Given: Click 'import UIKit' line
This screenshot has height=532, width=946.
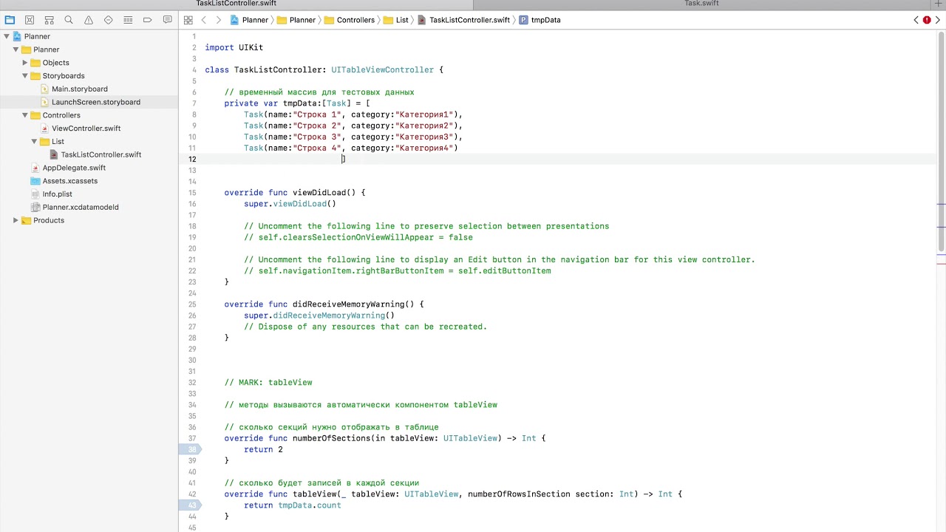Looking at the screenshot, I should coord(234,47).
